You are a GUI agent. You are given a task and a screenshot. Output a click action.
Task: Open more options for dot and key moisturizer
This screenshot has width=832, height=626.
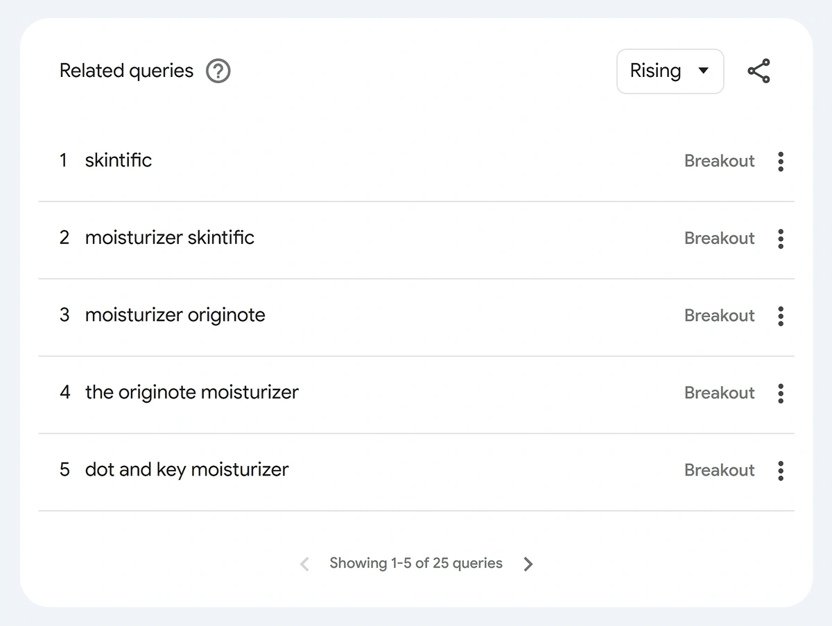click(x=781, y=471)
